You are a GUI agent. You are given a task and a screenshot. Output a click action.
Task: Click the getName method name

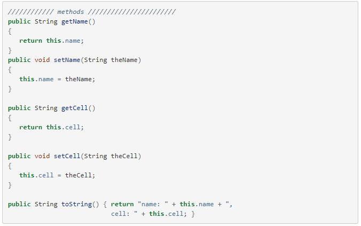[x=75, y=21]
